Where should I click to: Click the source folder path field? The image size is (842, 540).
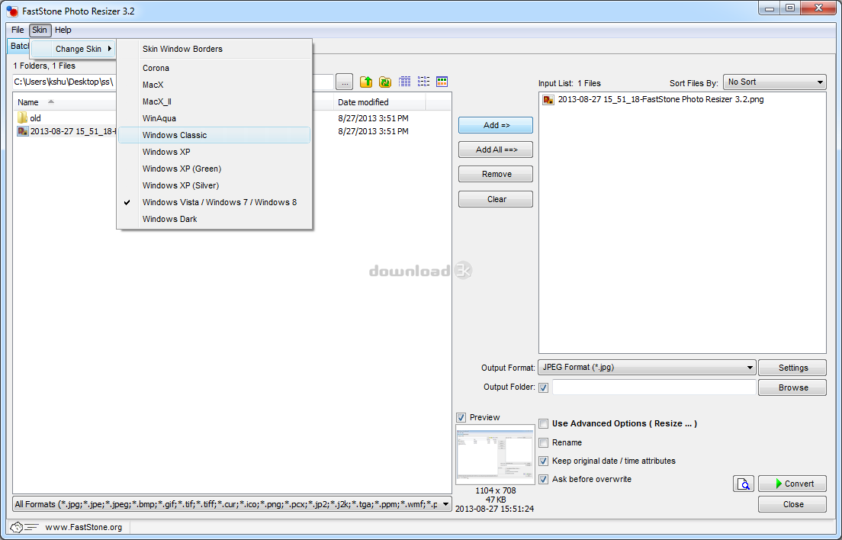pyautogui.click(x=173, y=82)
